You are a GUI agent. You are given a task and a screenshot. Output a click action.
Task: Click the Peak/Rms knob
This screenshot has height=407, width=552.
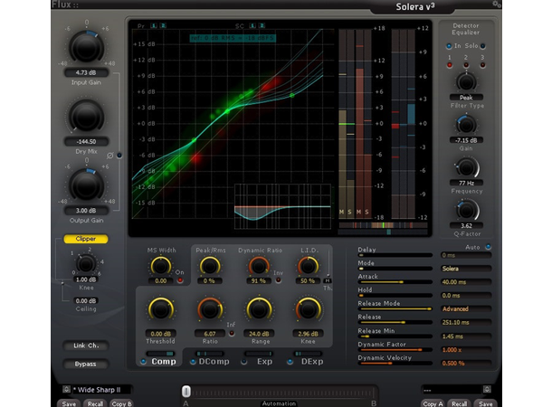[x=210, y=267]
